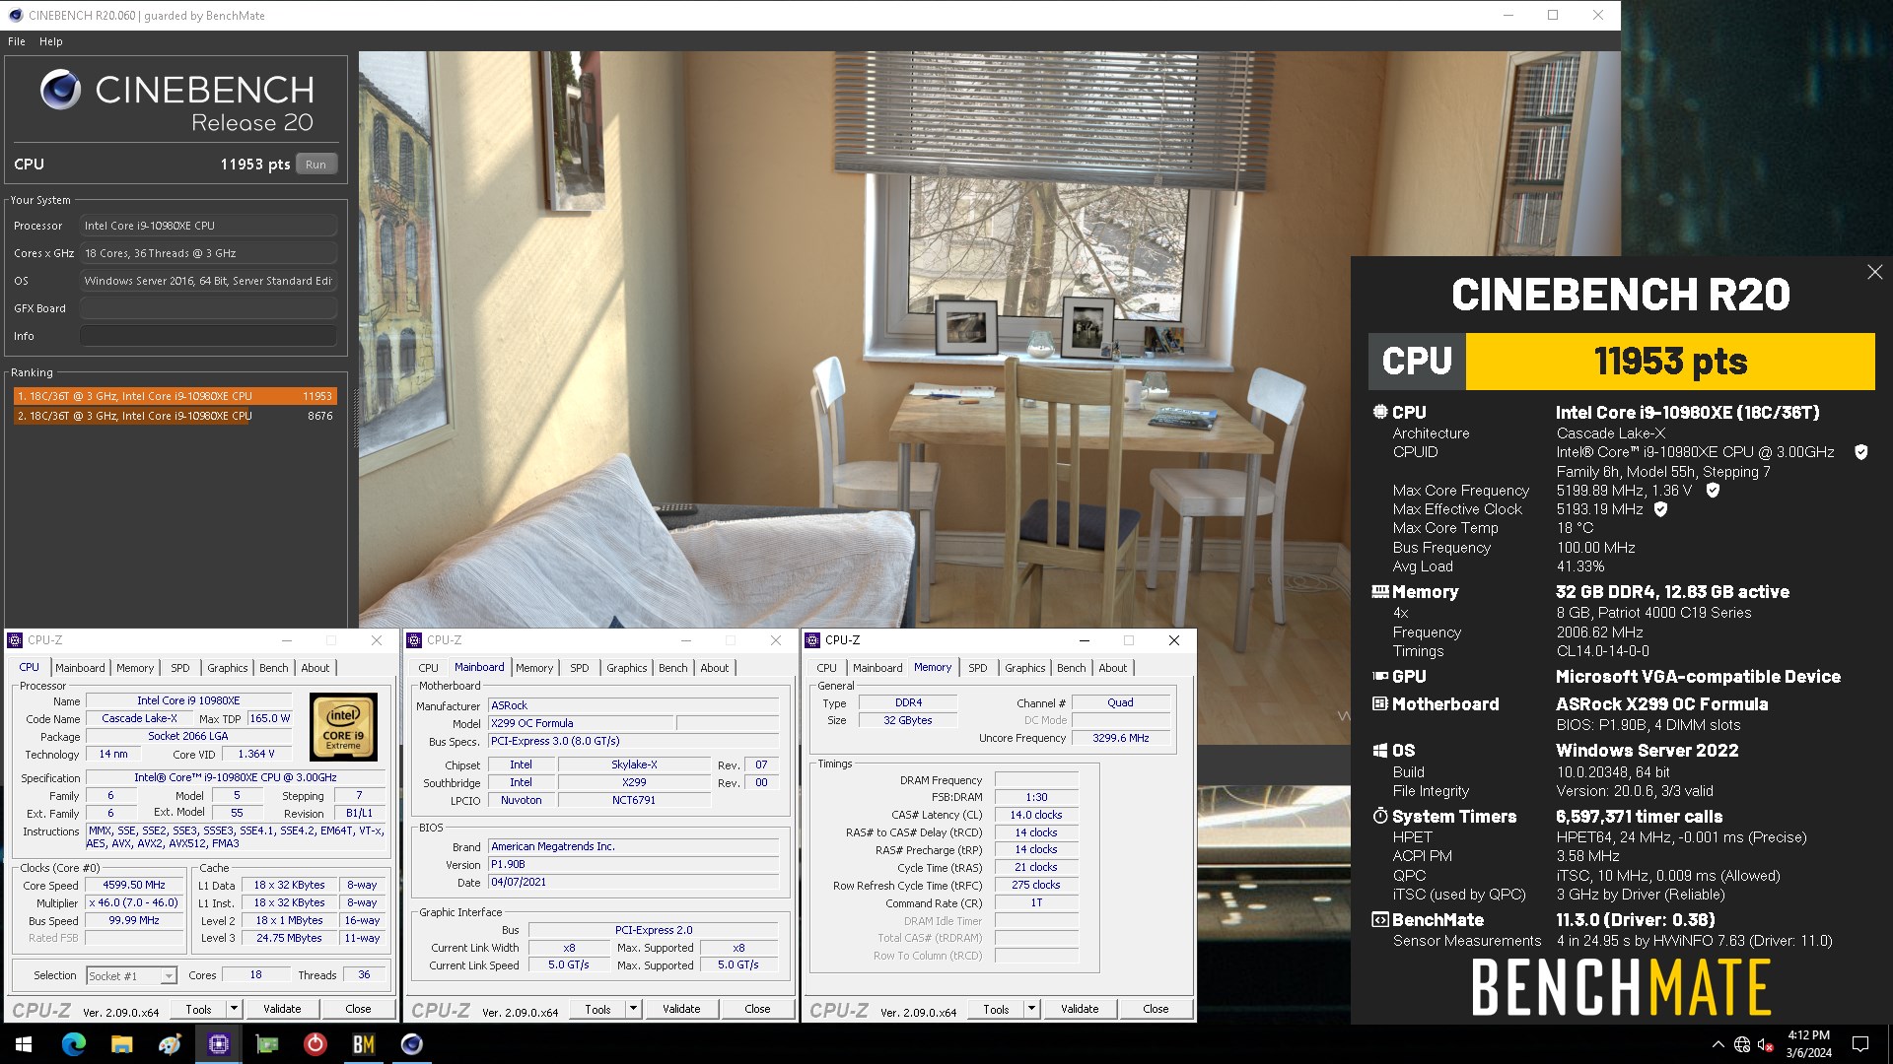Click the stopwatch icon beside System Timers
The image size is (1893, 1064).
click(1380, 817)
